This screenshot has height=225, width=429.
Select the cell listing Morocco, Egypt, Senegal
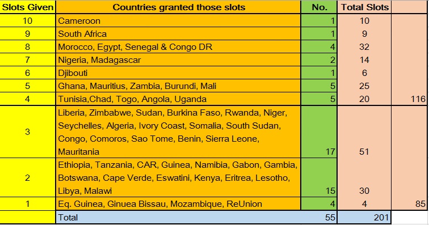coord(178,46)
